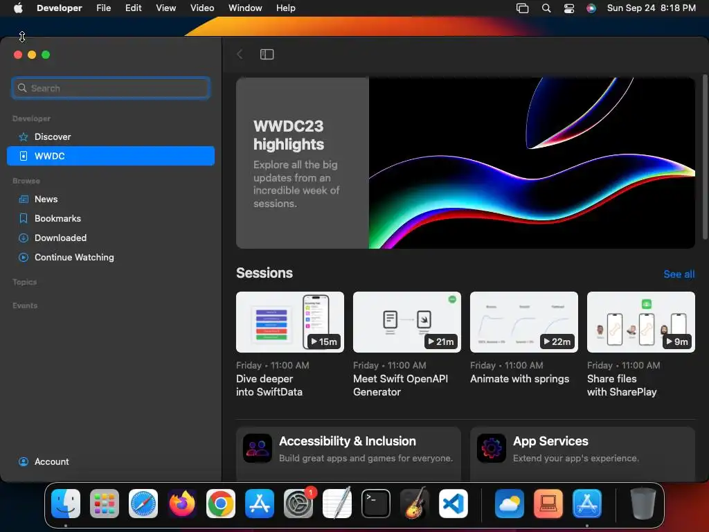The width and height of the screenshot is (709, 532).
Task: Click 'Share files with SharePlay' title
Action: 622,385
